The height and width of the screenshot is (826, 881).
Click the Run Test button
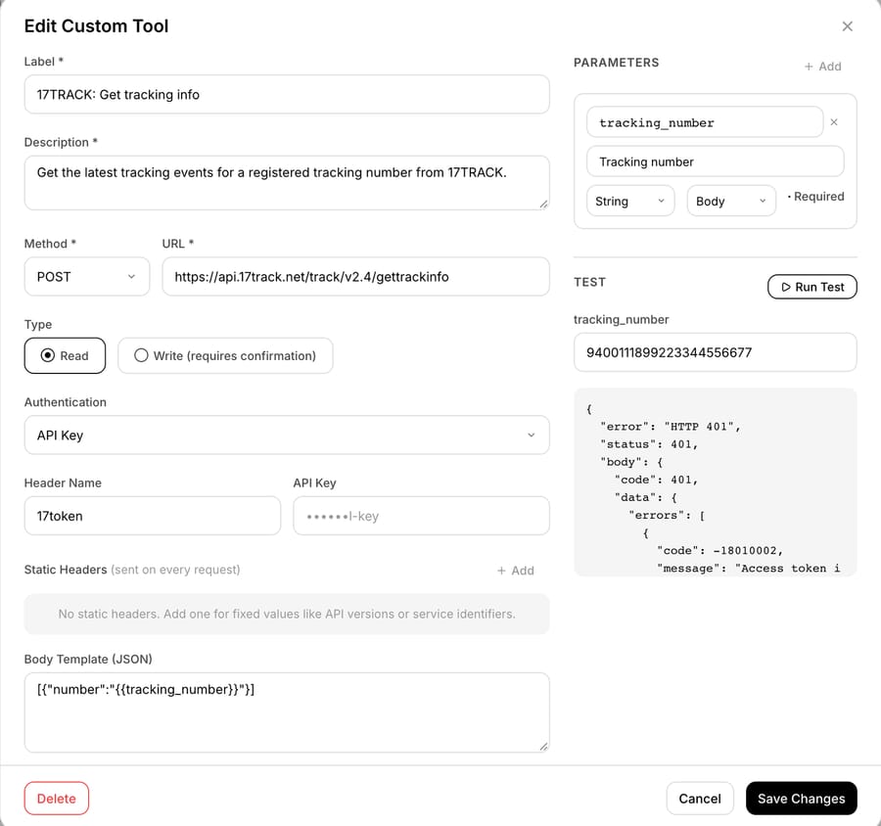[811, 287]
